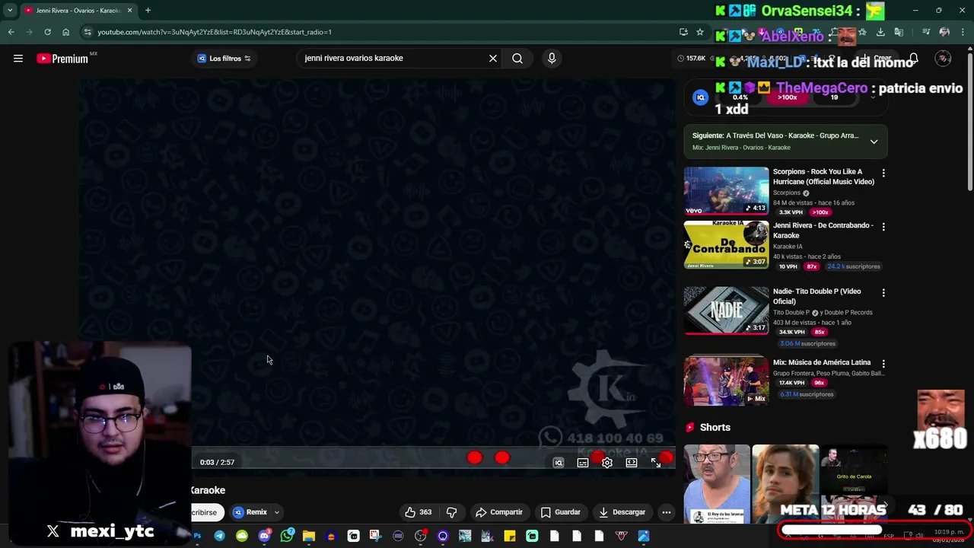974x548 pixels.
Task: Reload the page
Action: pyautogui.click(x=47, y=32)
